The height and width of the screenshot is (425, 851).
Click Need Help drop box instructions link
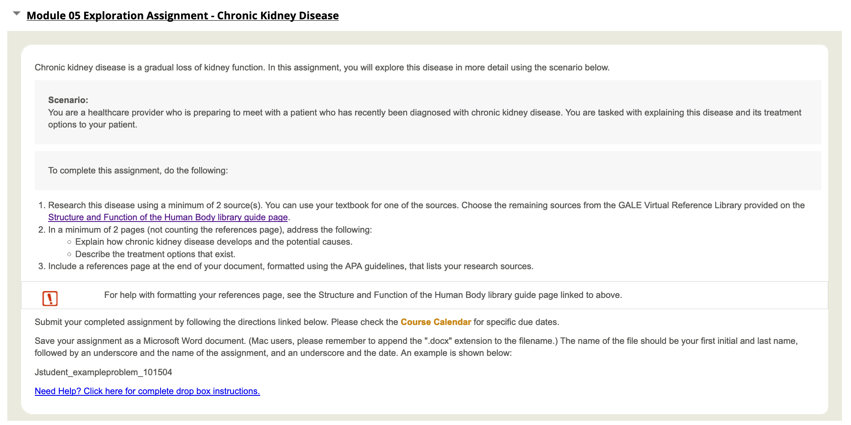pos(147,391)
